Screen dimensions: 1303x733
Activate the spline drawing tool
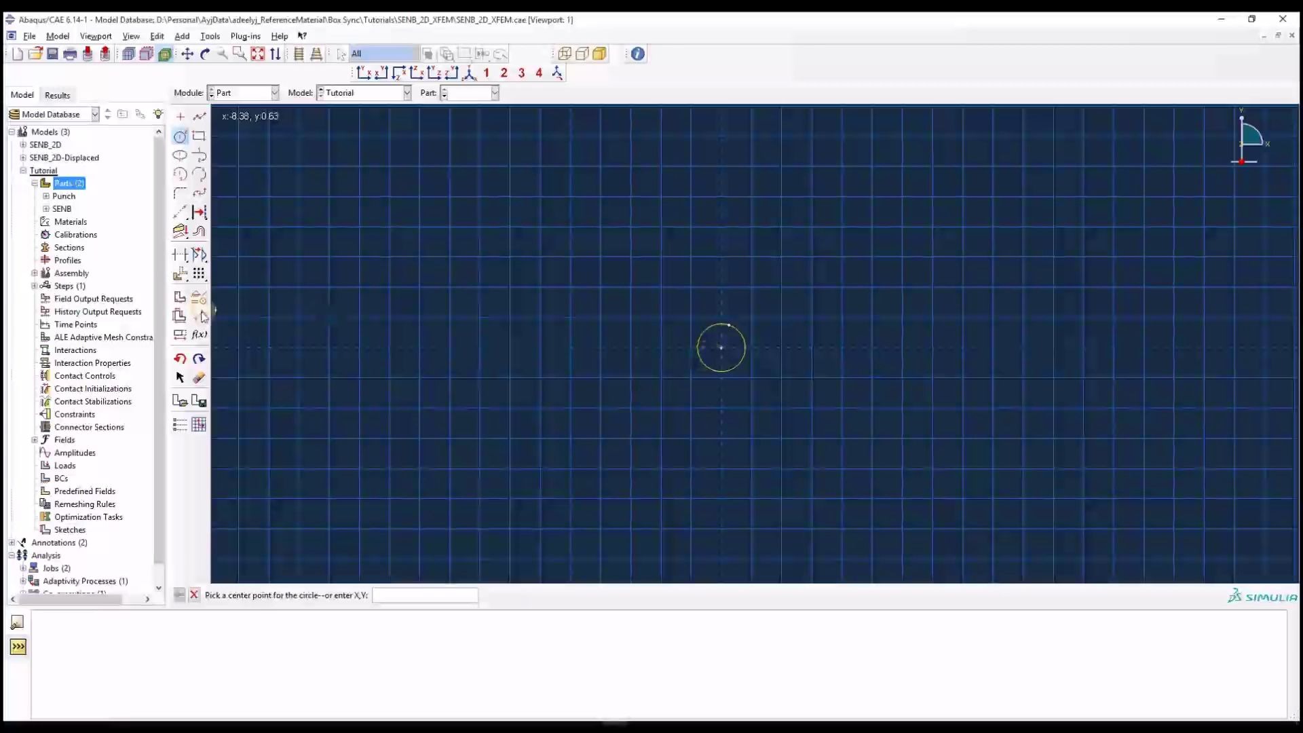click(200, 193)
